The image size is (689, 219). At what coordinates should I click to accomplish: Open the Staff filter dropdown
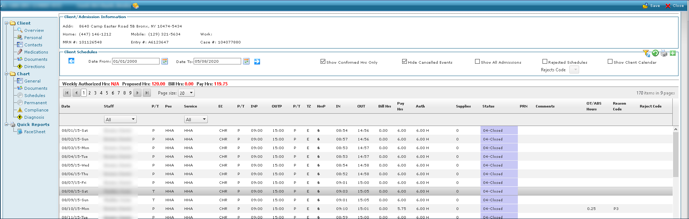133,119
